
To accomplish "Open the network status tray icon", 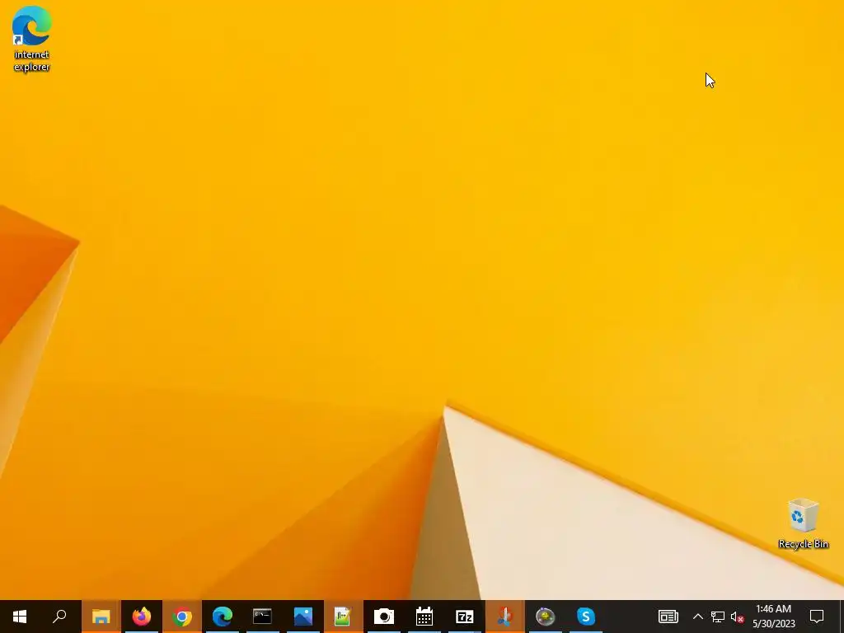I will pyautogui.click(x=718, y=617).
